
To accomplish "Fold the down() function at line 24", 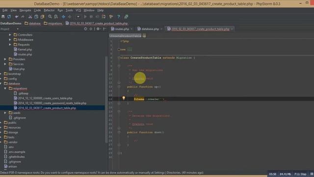I will tap(119, 132).
